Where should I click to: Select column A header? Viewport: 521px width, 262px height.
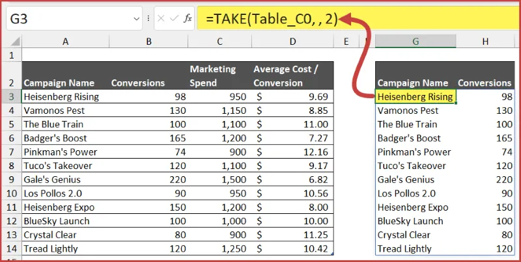point(65,42)
